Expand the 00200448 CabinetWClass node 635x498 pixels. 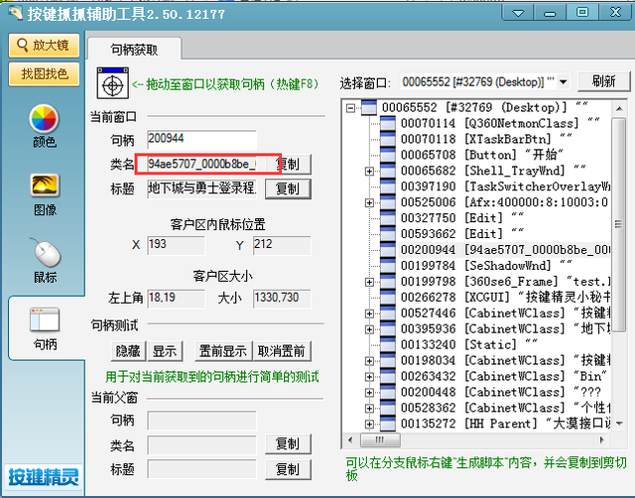(x=369, y=392)
